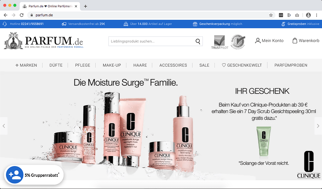Click the lock icon in address bar

coord(32,15)
